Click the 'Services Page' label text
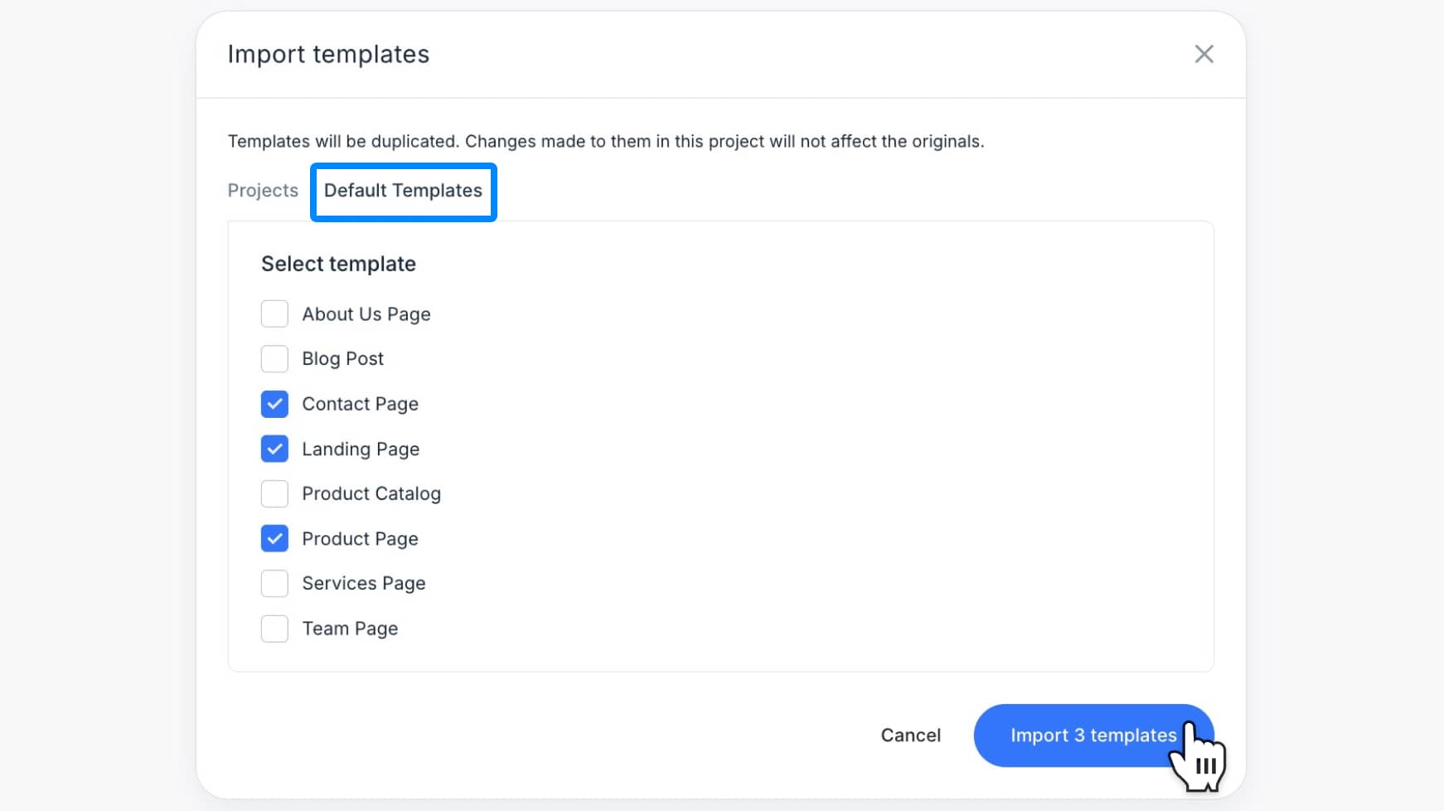 pyautogui.click(x=364, y=584)
